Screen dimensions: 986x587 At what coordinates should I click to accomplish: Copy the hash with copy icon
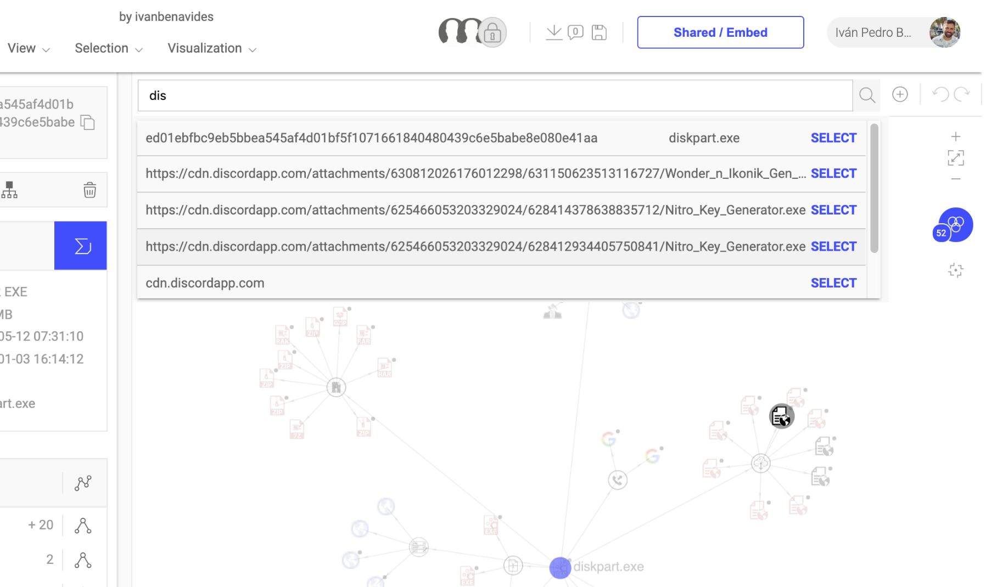point(88,122)
